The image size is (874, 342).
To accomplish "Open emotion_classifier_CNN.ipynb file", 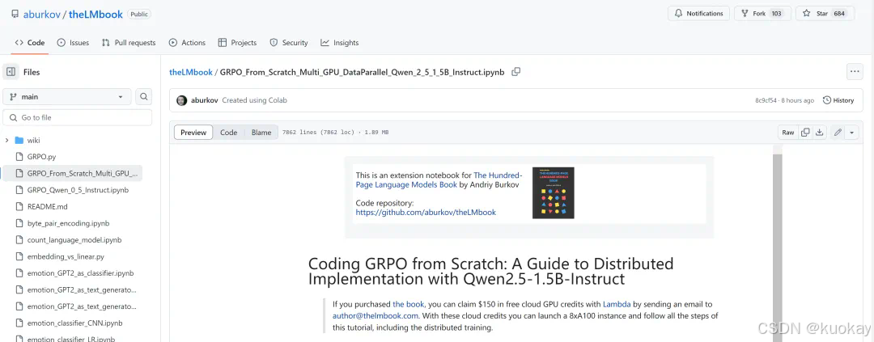I will pyautogui.click(x=76, y=323).
